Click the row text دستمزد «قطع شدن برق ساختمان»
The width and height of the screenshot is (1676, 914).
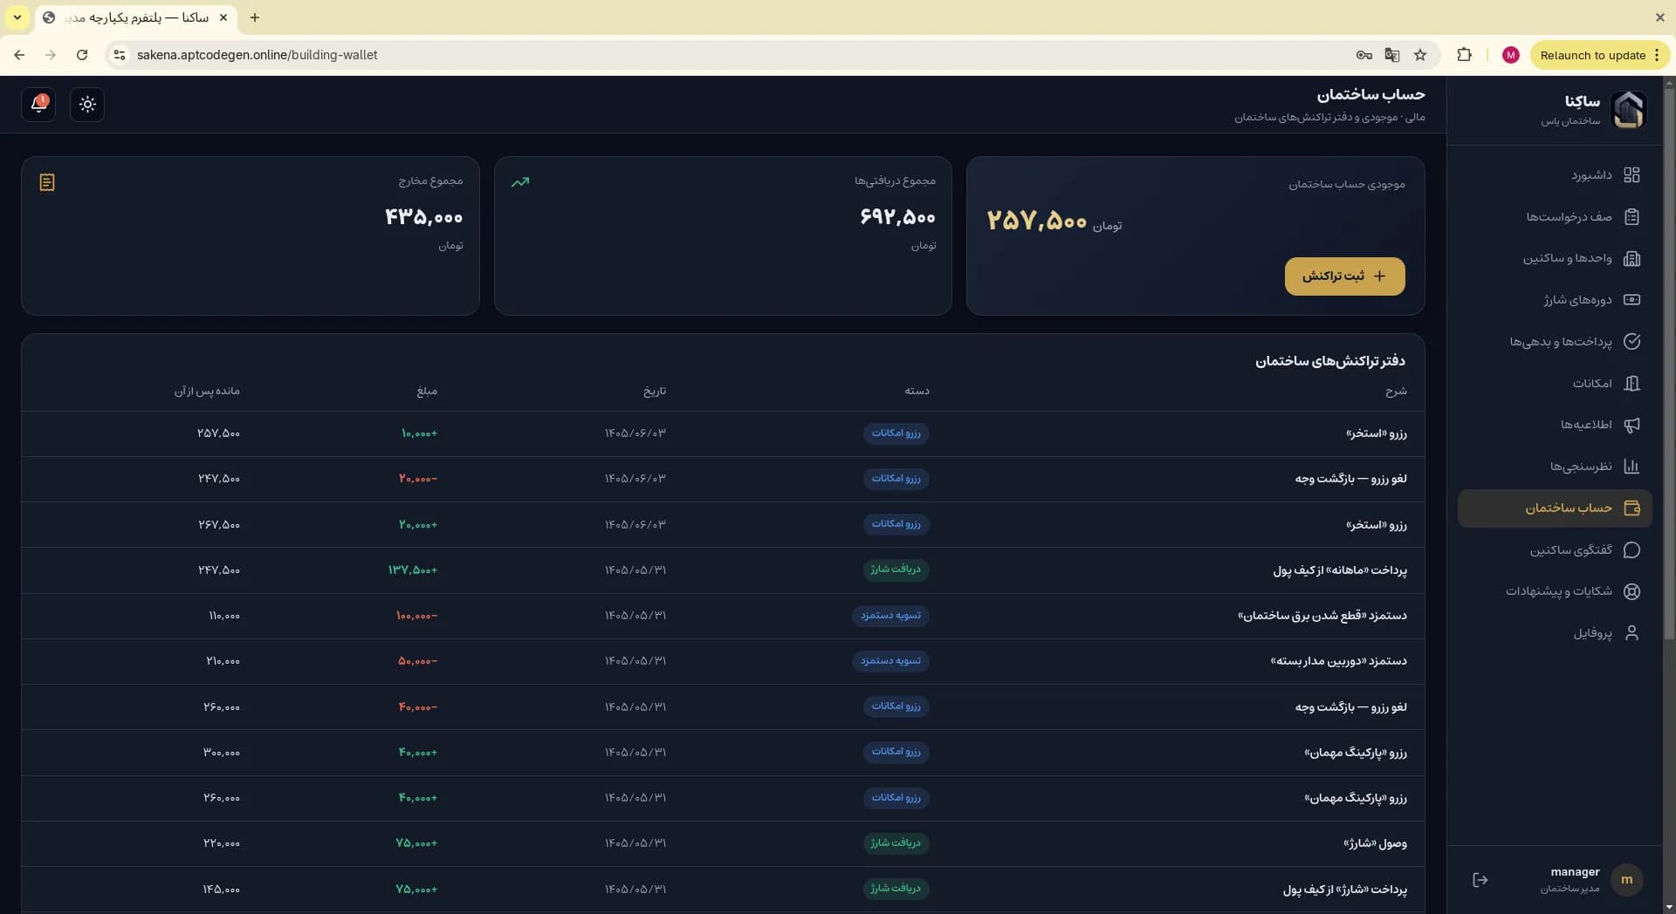[1322, 616]
